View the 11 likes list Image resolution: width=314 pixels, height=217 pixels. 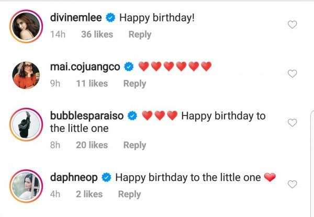click(x=92, y=84)
